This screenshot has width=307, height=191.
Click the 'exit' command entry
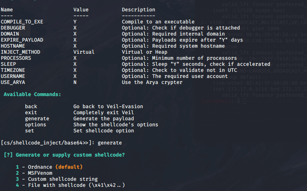pos(31,113)
